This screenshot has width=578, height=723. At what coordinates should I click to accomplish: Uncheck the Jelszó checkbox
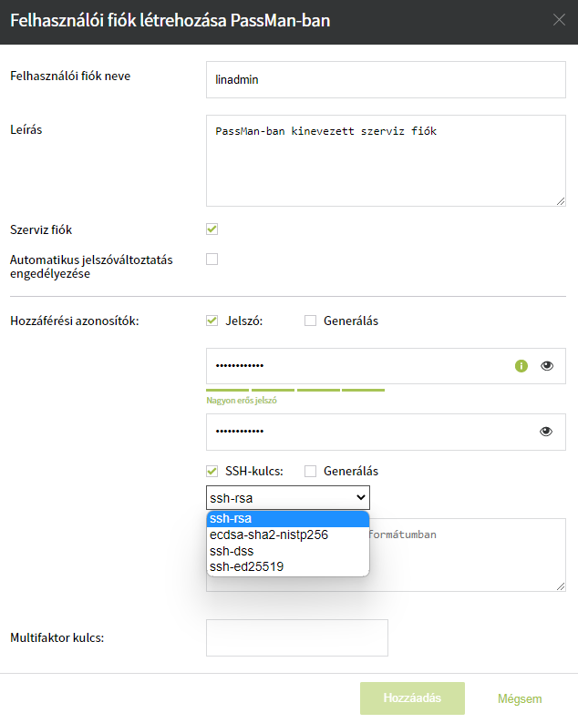pyautogui.click(x=212, y=321)
